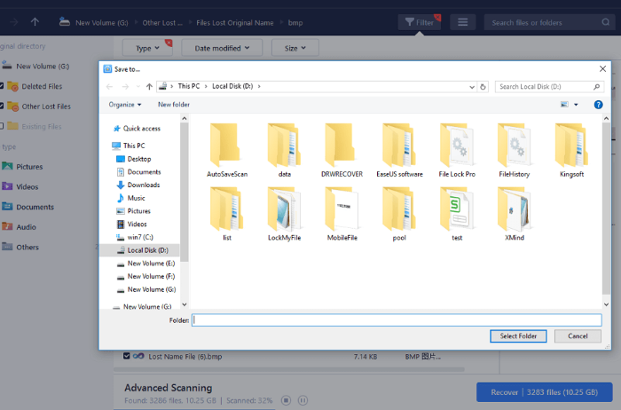The width and height of the screenshot is (621, 410).
Task: Open the Pictures file type category
Action: [x=22, y=166]
